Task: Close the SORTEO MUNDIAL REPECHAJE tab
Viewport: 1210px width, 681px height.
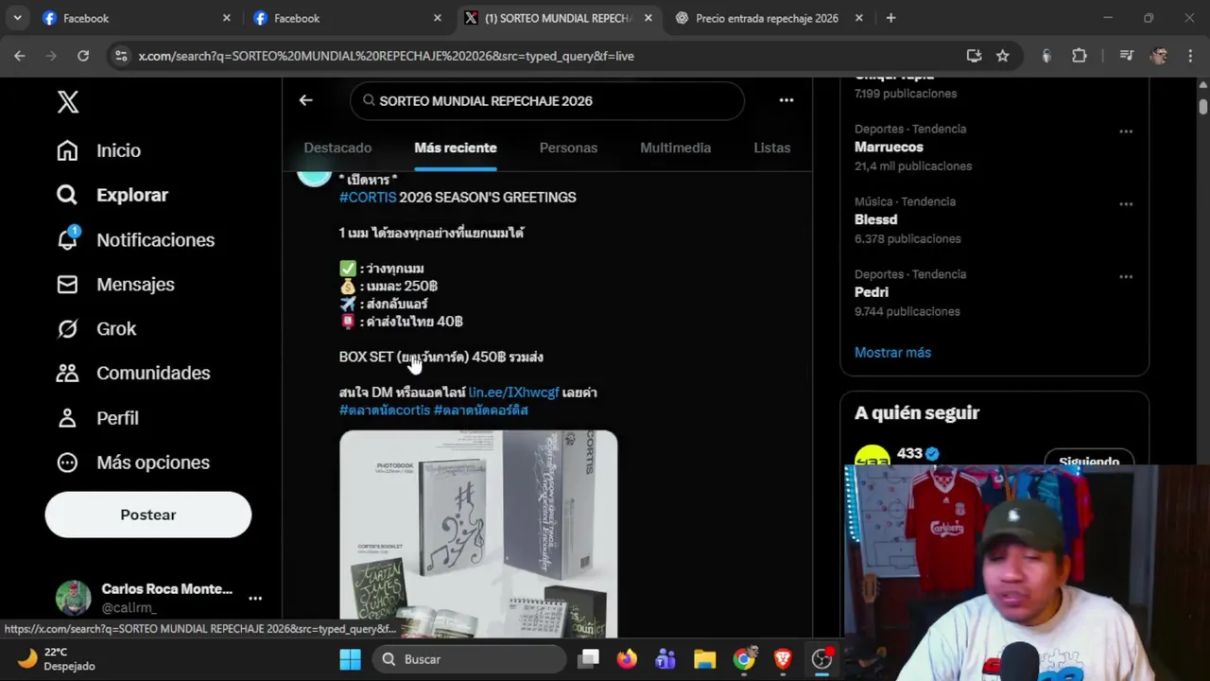Action: point(648,18)
